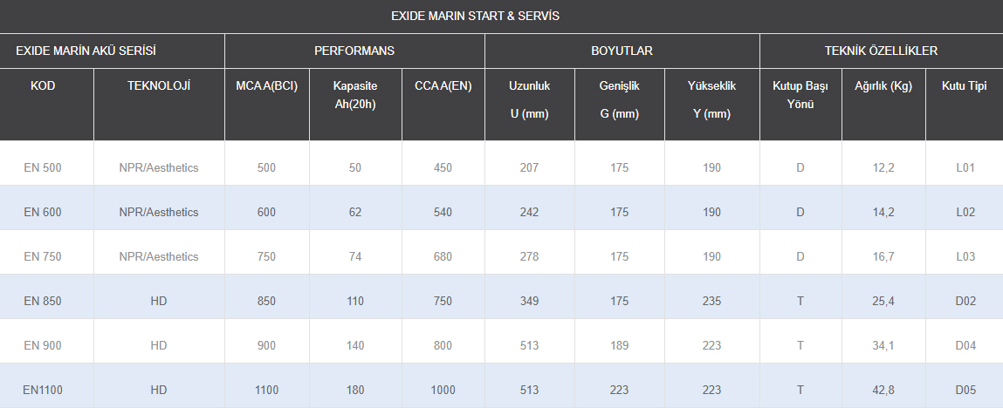Click the BOYUTLAR group header
The image size is (1003, 408).
click(622, 51)
